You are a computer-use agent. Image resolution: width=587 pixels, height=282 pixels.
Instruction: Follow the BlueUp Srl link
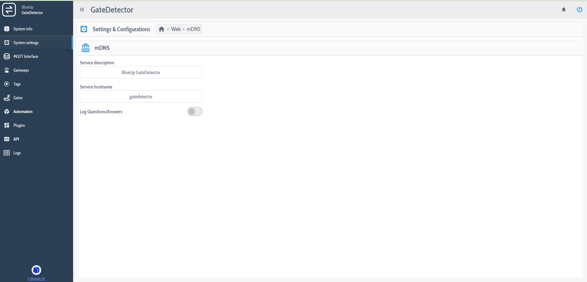(36, 279)
